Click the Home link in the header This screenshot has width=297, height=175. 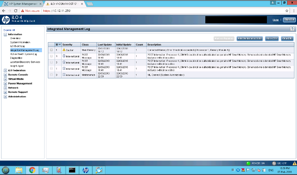coord(275,20)
